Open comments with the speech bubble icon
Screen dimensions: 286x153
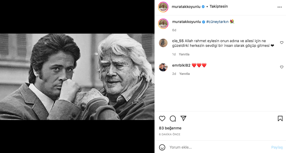173,119
